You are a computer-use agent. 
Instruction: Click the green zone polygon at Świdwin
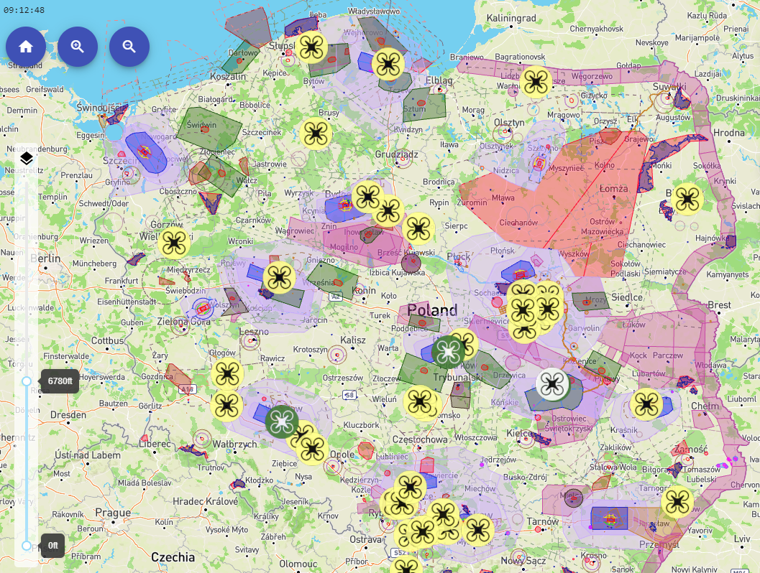tap(209, 129)
